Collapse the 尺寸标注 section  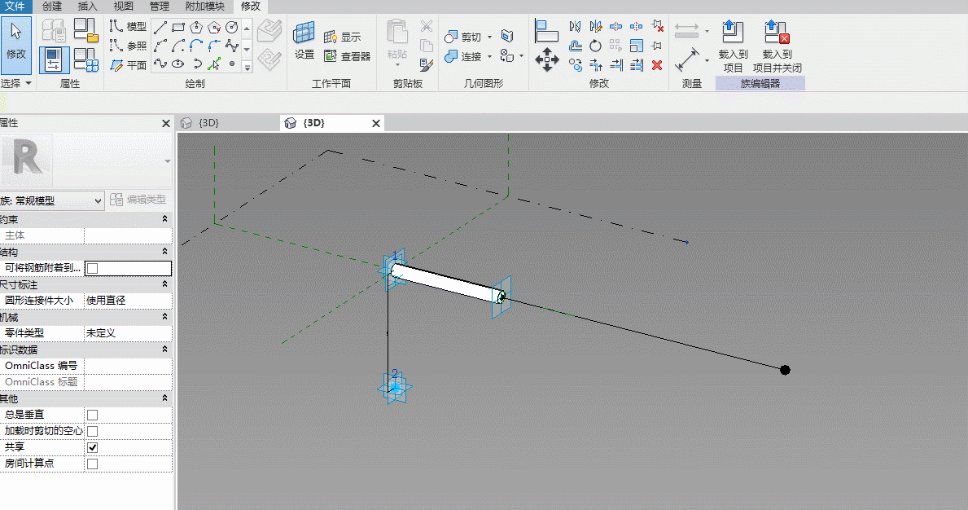point(164,284)
